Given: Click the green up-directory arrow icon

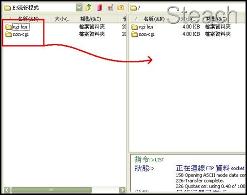Looking at the screenshot, I should 88,8.
